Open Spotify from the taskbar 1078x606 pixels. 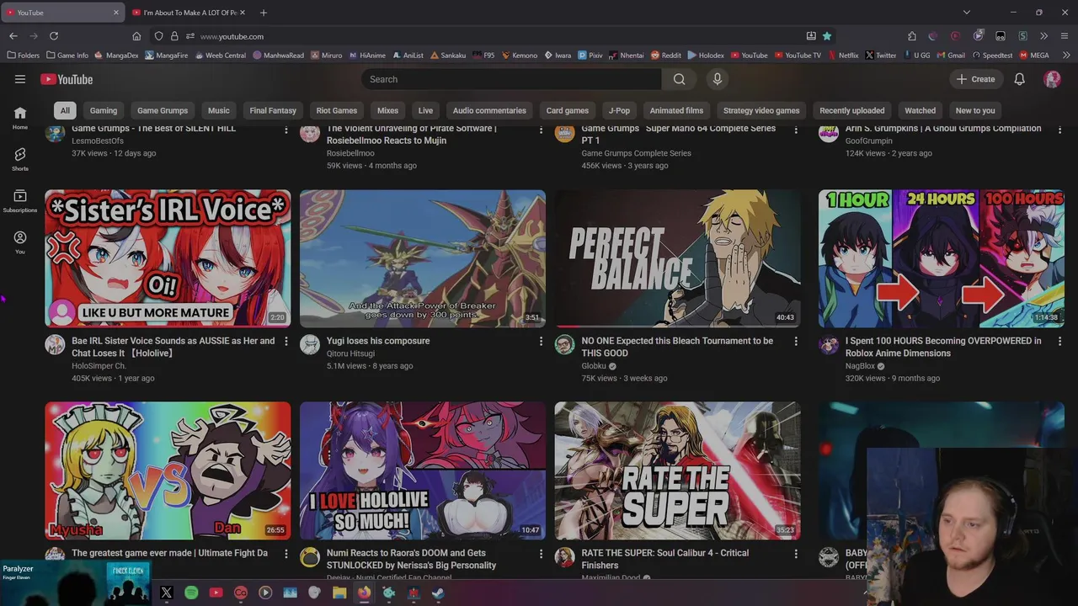coord(191,593)
